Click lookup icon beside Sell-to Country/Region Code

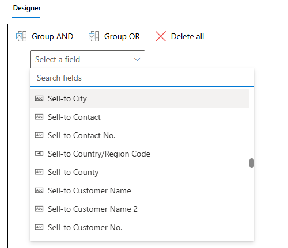point(39,154)
